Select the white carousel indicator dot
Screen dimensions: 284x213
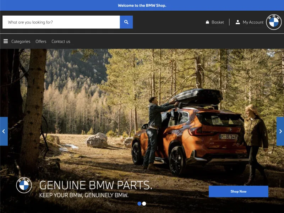click(x=144, y=203)
